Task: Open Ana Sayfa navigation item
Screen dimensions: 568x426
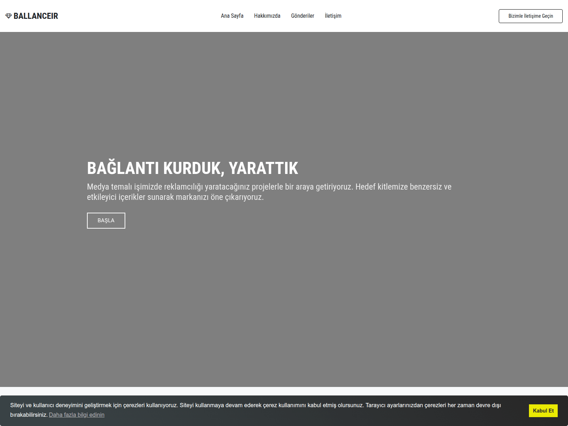Action: pyautogui.click(x=232, y=16)
